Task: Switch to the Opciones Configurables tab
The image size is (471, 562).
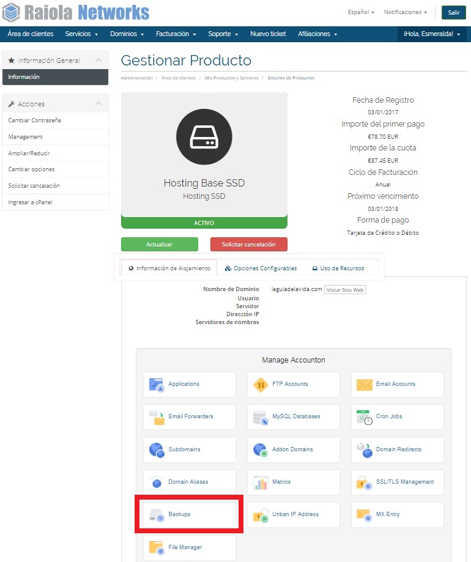Action: (x=261, y=268)
